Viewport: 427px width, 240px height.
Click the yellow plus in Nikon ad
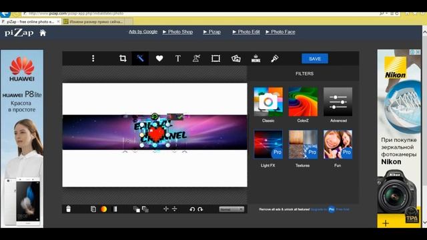click(386, 223)
